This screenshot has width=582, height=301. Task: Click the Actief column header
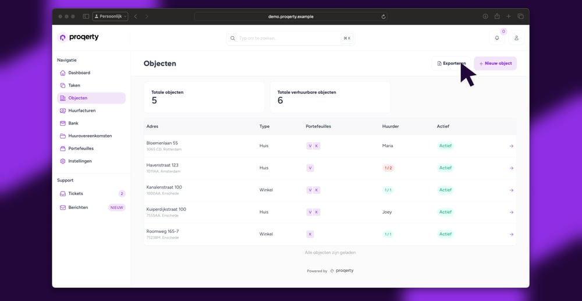click(x=443, y=126)
